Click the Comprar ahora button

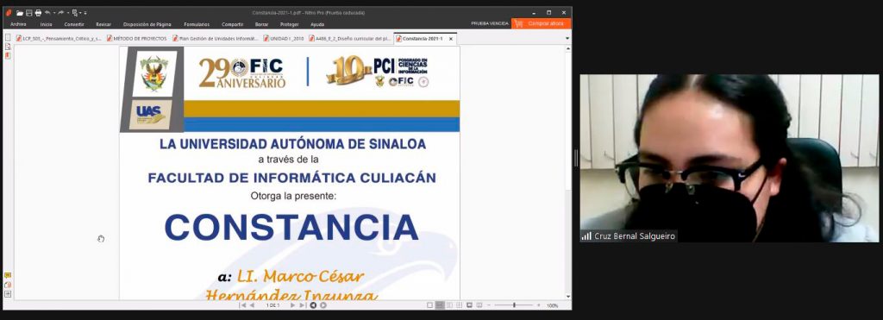(x=542, y=23)
